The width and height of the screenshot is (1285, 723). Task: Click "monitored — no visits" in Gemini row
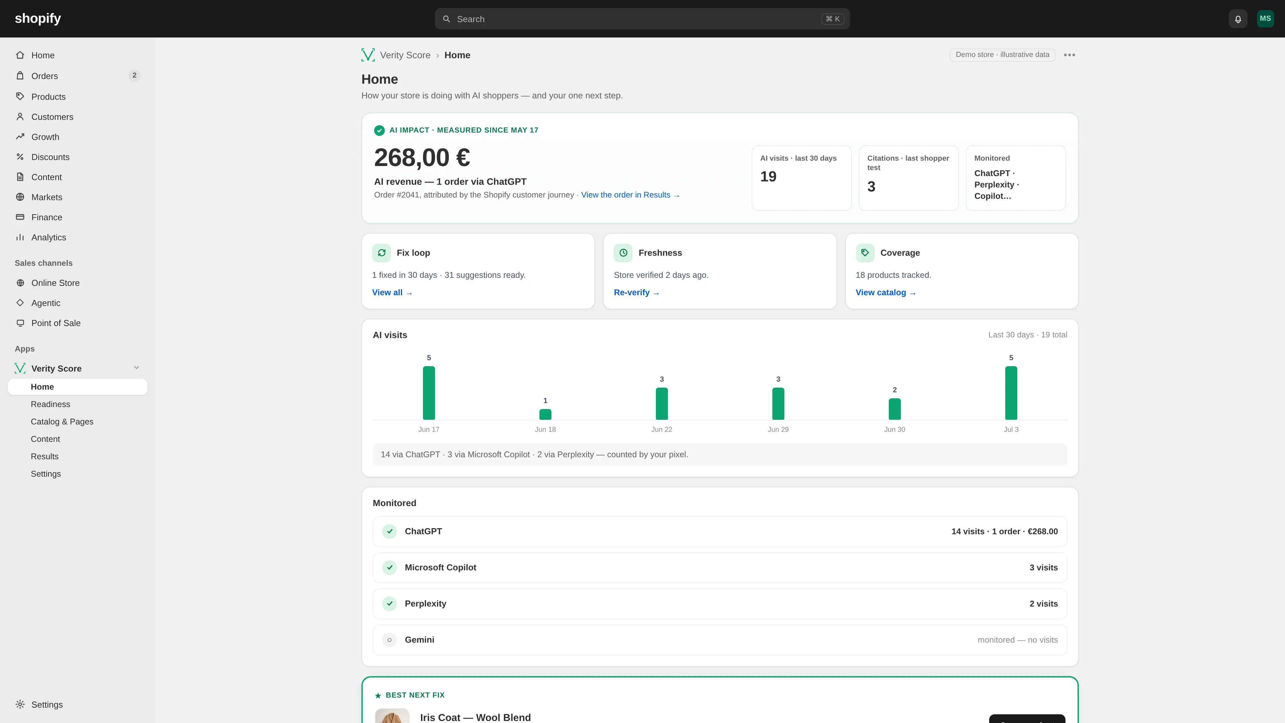(x=1018, y=640)
